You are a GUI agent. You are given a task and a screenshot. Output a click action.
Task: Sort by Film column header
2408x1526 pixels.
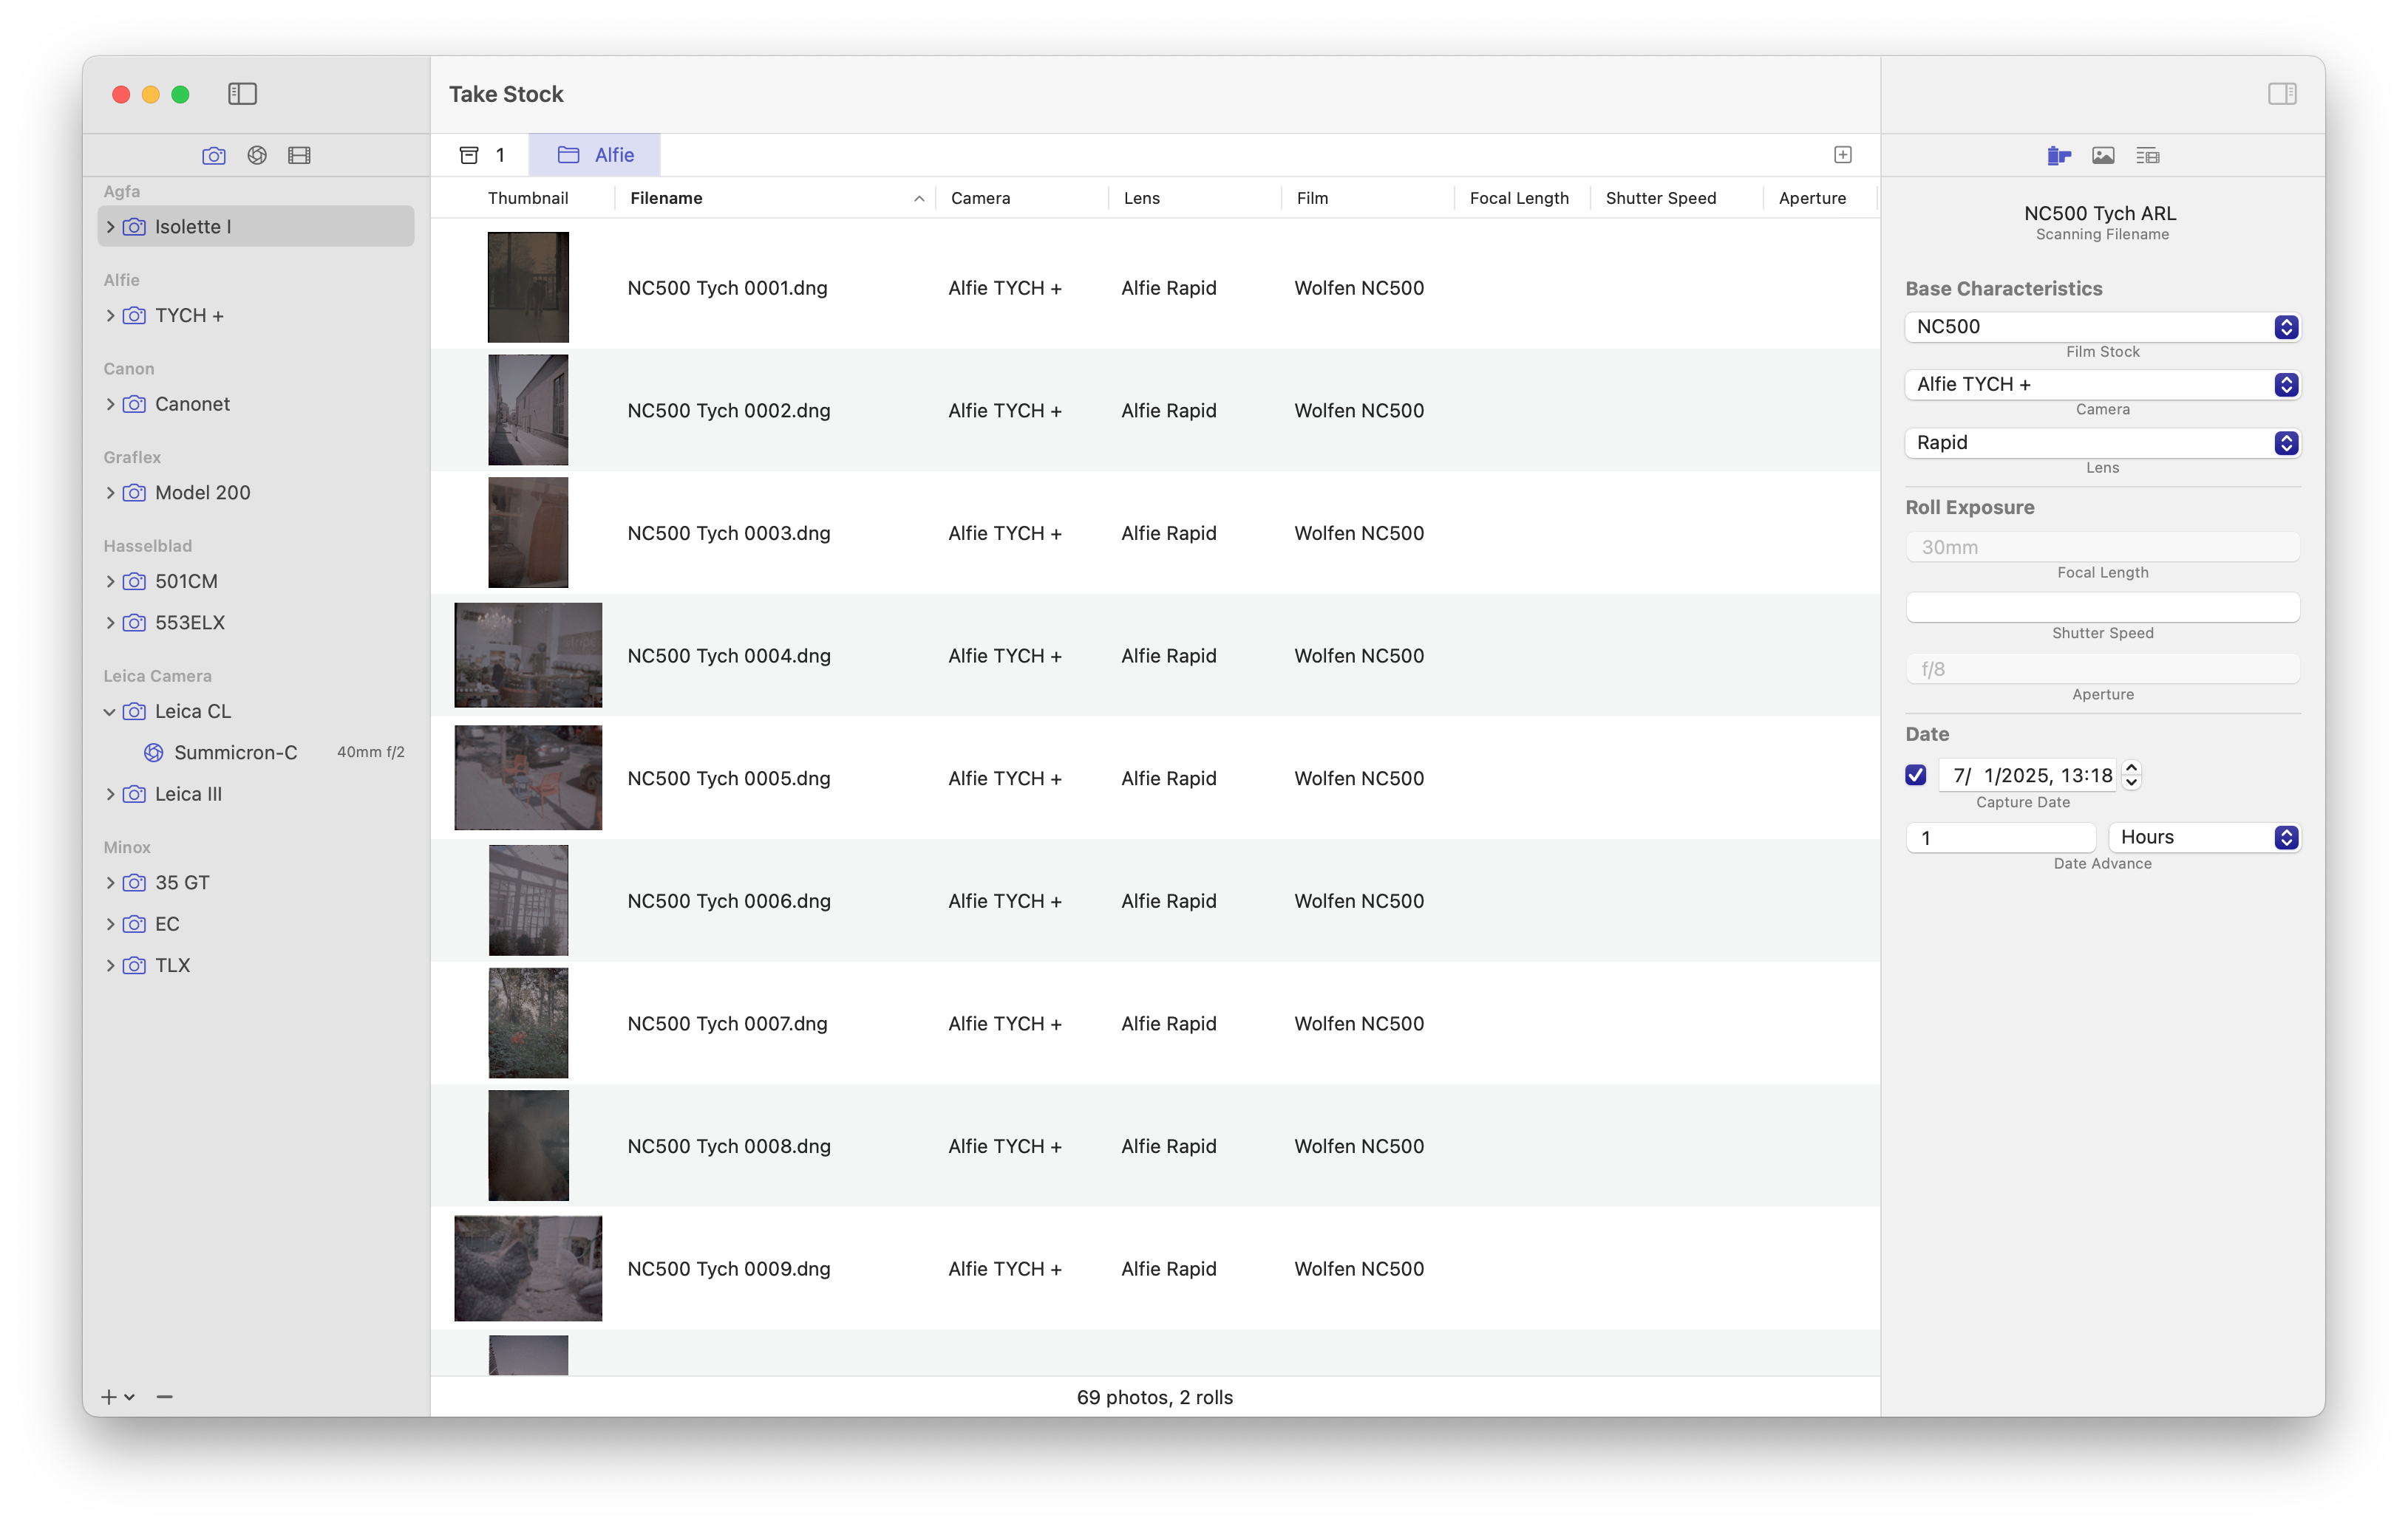(1368, 198)
